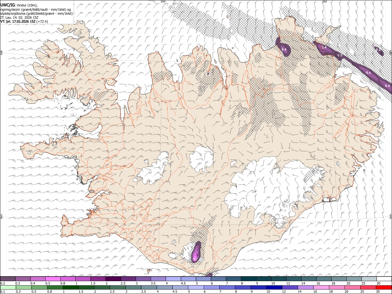Choose the pale lavender upper swatch between 4 and 4.5
Image resolution: width=392 pixels, height=294 pixels.
(173, 279)
